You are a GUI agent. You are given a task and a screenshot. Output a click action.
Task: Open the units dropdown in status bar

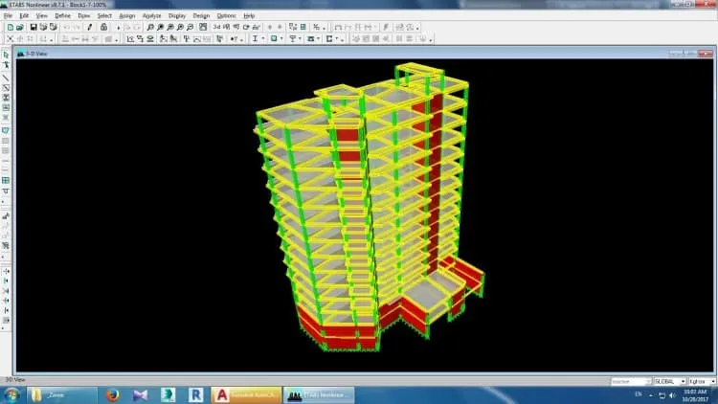pyautogui.click(x=702, y=381)
